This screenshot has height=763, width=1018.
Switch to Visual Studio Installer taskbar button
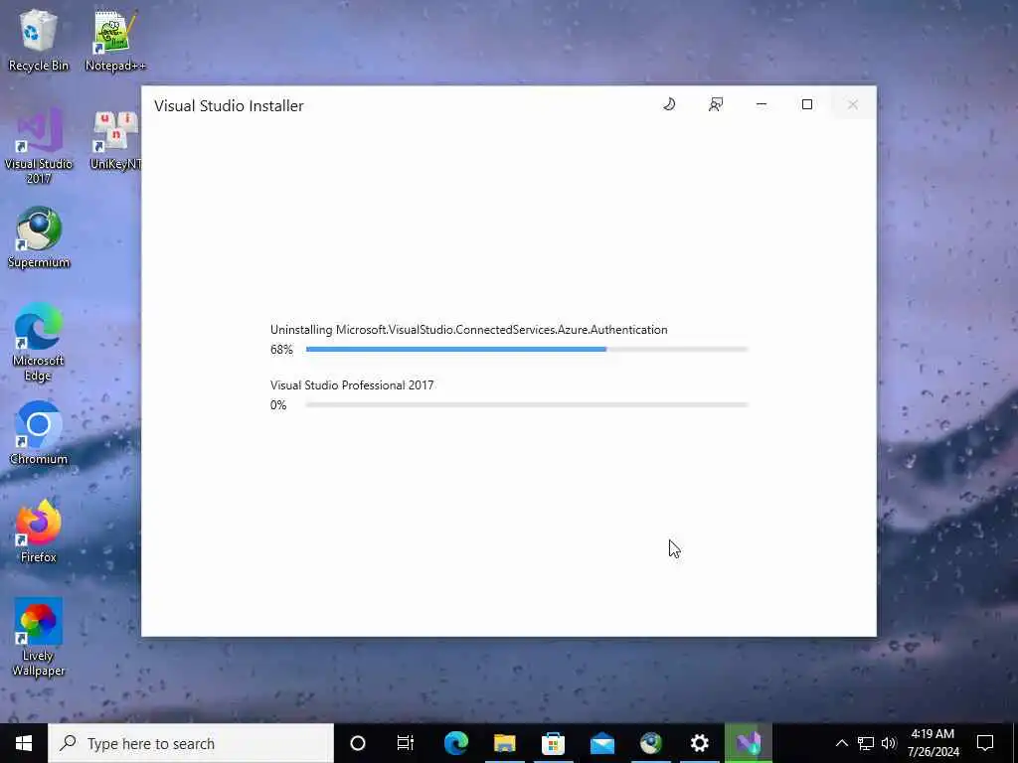[x=748, y=743]
